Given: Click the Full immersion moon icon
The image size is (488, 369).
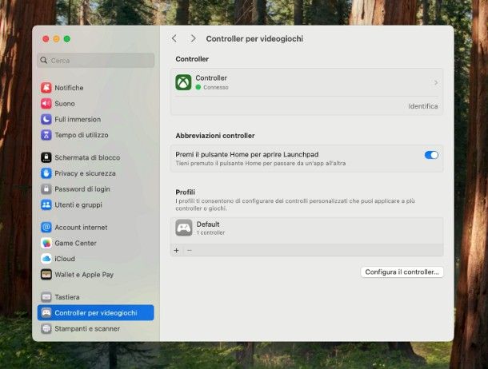Looking at the screenshot, I should (46, 119).
